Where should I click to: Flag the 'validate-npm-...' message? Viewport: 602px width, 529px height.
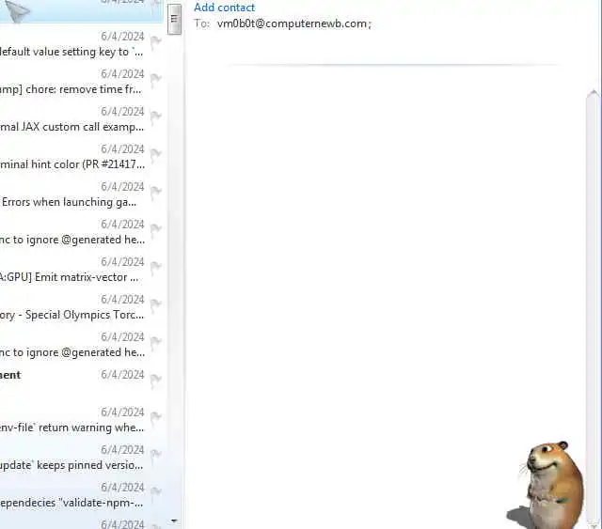pyautogui.click(x=155, y=492)
